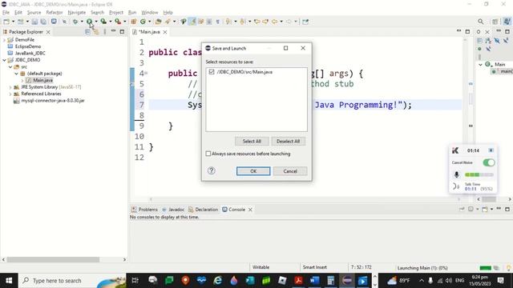The width and height of the screenshot is (513, 288).
Task: Toggle Krisp Cancel Noise switch off
Action: click(488, 162)
